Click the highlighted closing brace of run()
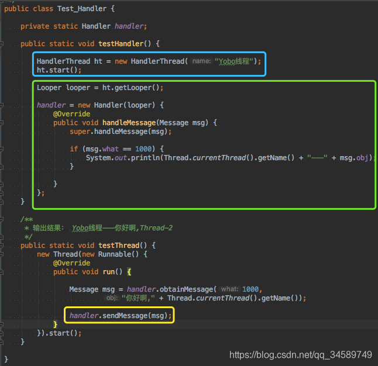 pyautogui.click(x=55, y=324)
